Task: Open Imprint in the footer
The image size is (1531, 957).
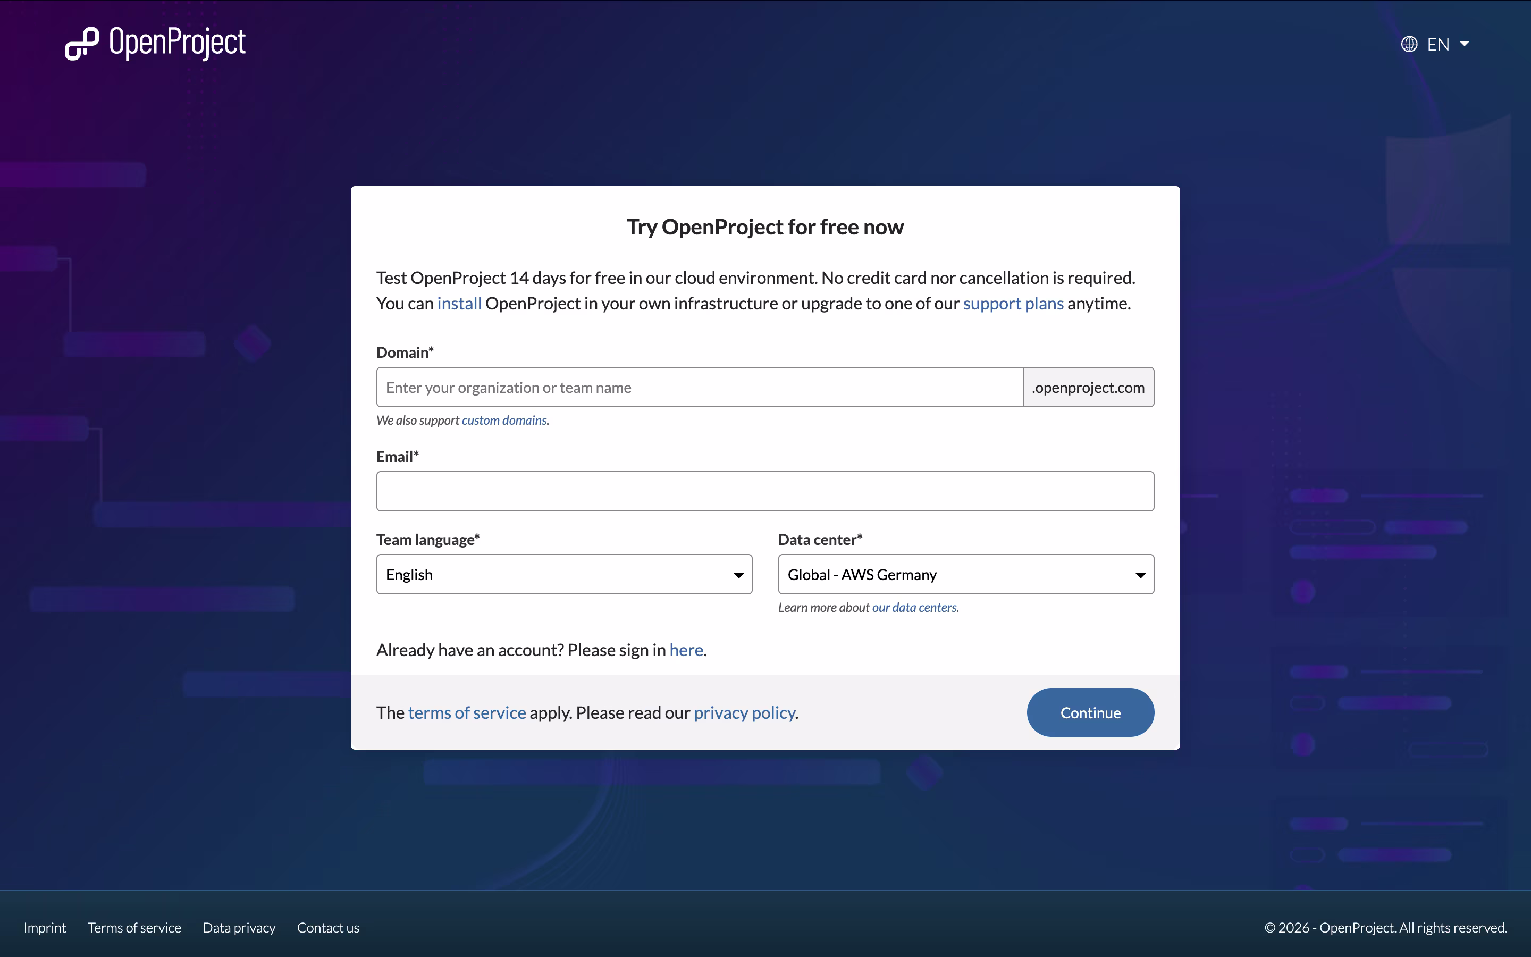Action: pos(45,927)
